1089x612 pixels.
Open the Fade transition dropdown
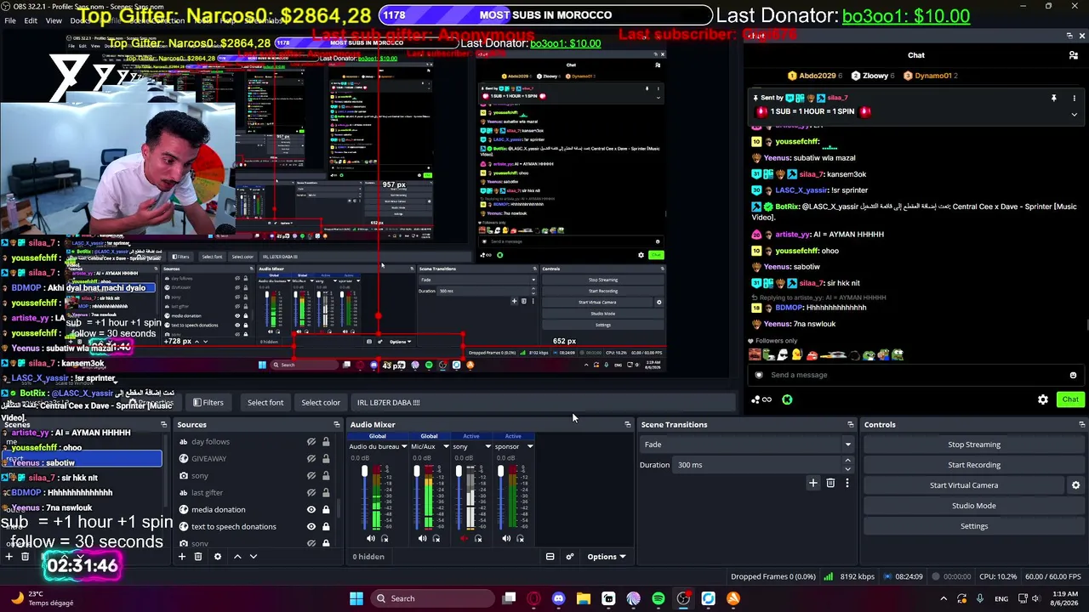click(x=747, y=445)
